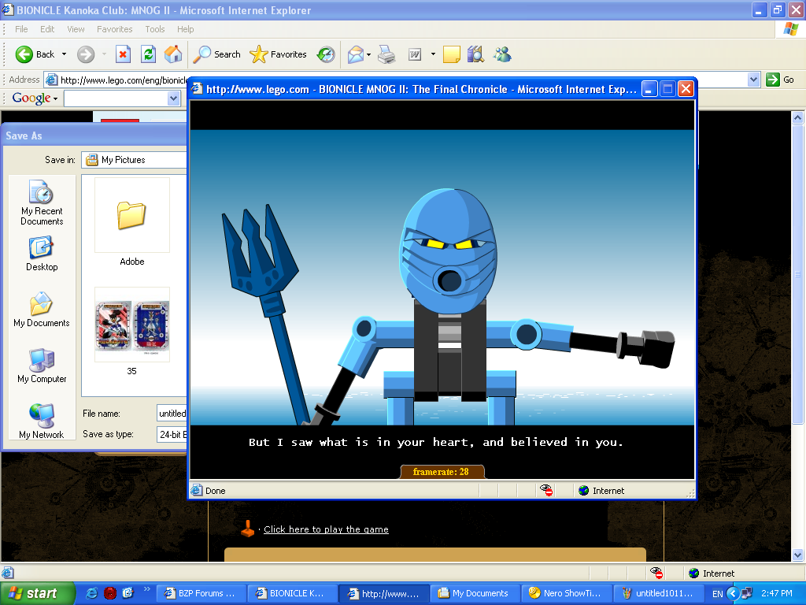Print page using printer icon

386,54
